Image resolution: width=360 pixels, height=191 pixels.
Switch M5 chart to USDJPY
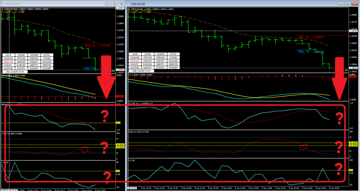[x=161, y=61]
